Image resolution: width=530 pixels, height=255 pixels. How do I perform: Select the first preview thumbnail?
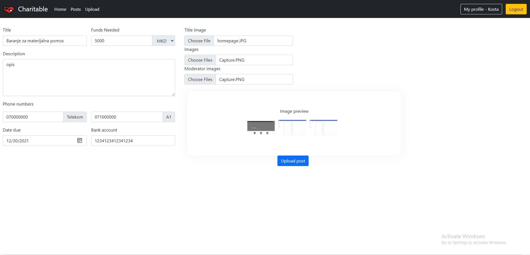(x=261, y=128)
